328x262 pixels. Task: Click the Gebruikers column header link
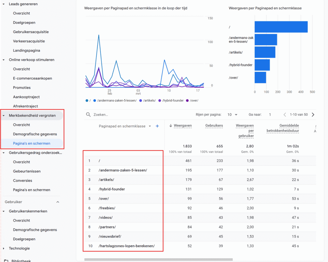click(214, 126)
